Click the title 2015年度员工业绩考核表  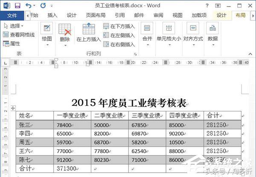(129, 103)
